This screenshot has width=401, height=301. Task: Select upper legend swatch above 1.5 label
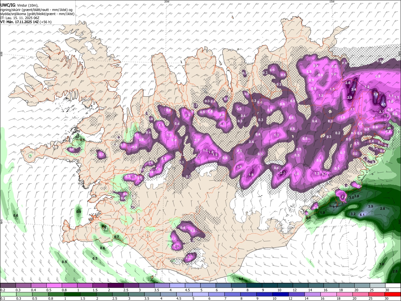(100, 285)
